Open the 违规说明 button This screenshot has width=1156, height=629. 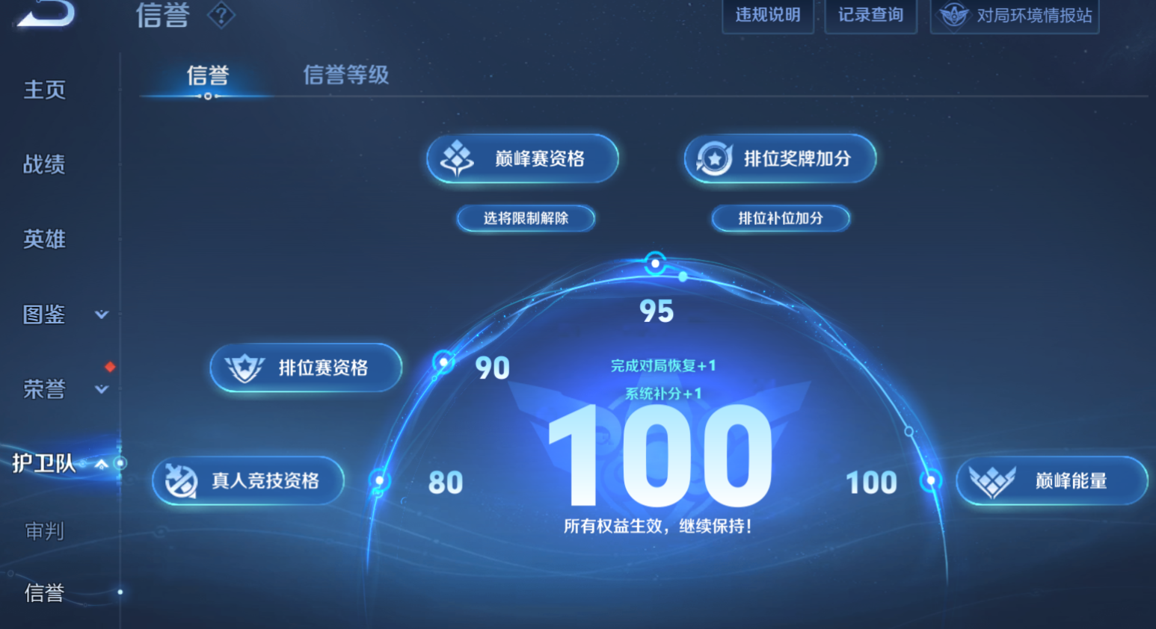(768, 15)
